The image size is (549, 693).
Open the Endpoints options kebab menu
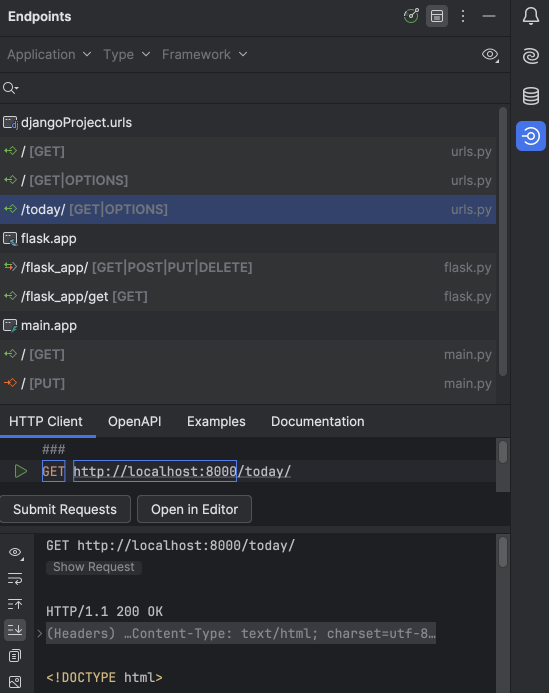(x=463, y=16)
